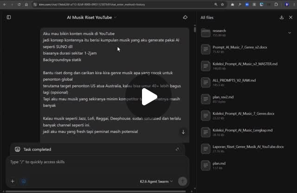View site information icon in address bar

point(35,4)
